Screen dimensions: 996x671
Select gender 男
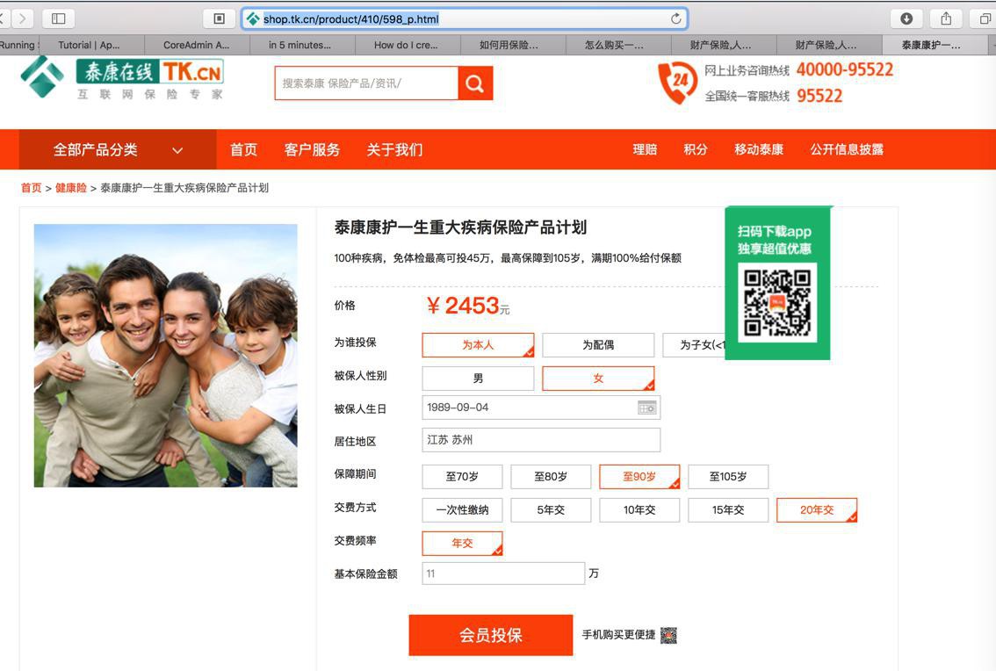click(478, 379)
